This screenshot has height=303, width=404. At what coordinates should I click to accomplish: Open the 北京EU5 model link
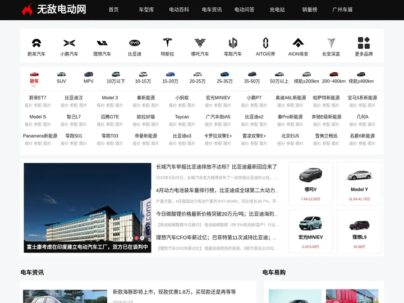tap(290, 136)
